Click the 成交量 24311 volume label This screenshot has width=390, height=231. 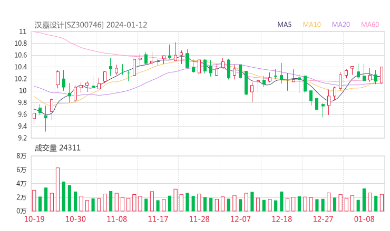coord(57,148)
